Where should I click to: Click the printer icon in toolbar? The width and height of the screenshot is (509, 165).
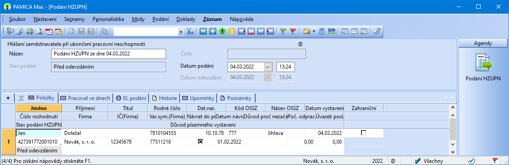(x=30, y=31)
